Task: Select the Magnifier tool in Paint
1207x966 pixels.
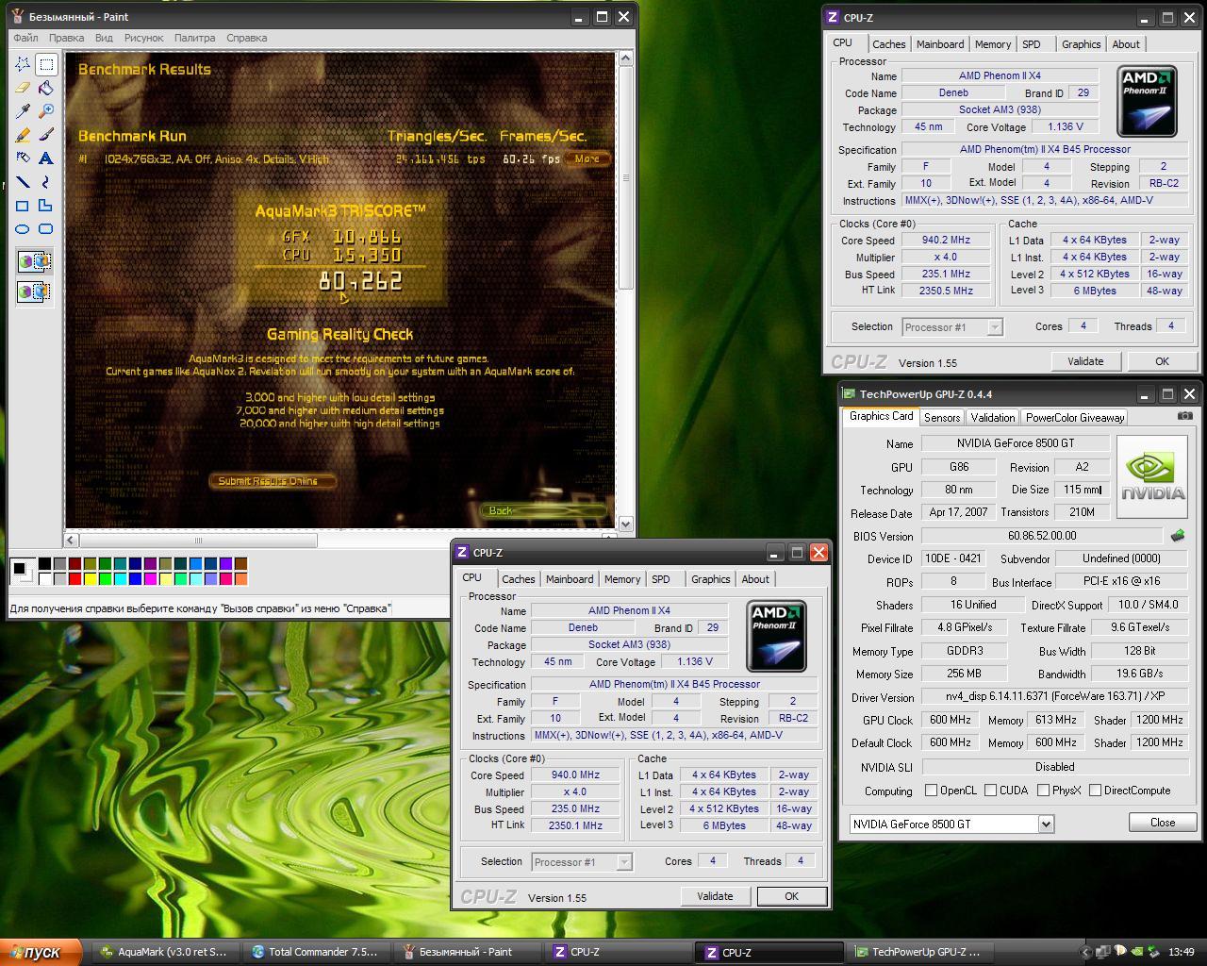Action: coord(46,111)
